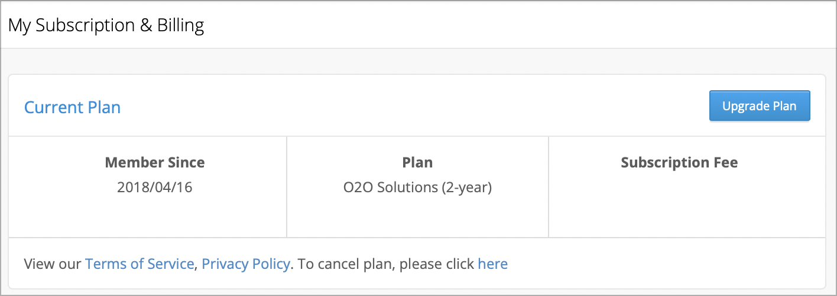
Task: Click the 'View our' footer text
Action: [x=53, y=264]
